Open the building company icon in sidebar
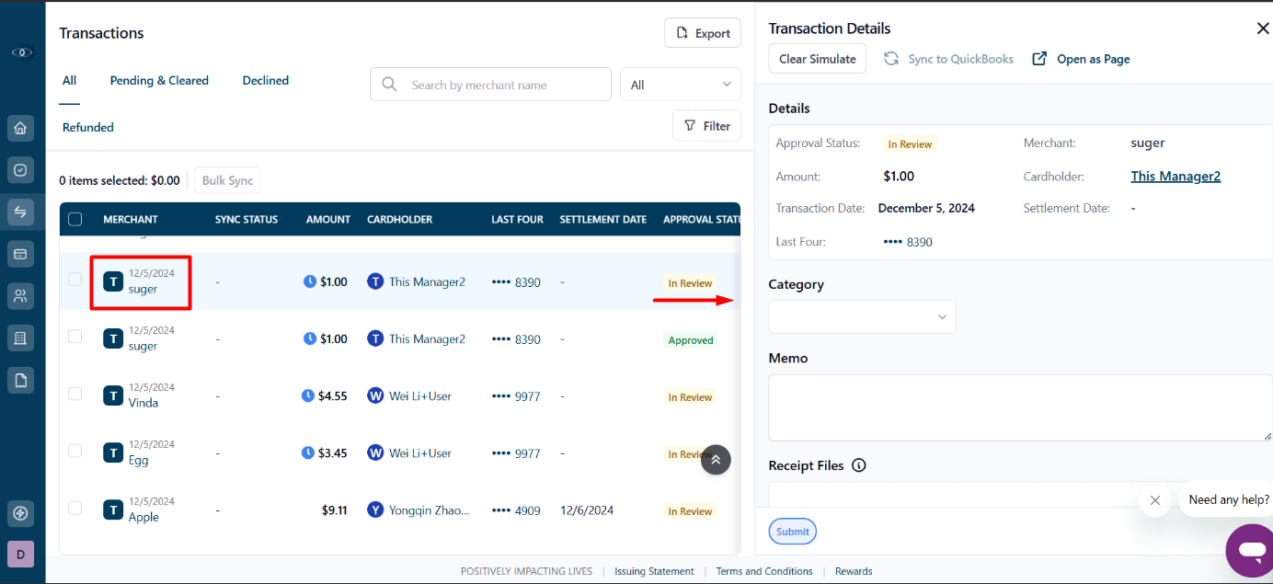 tap(21, 338)
